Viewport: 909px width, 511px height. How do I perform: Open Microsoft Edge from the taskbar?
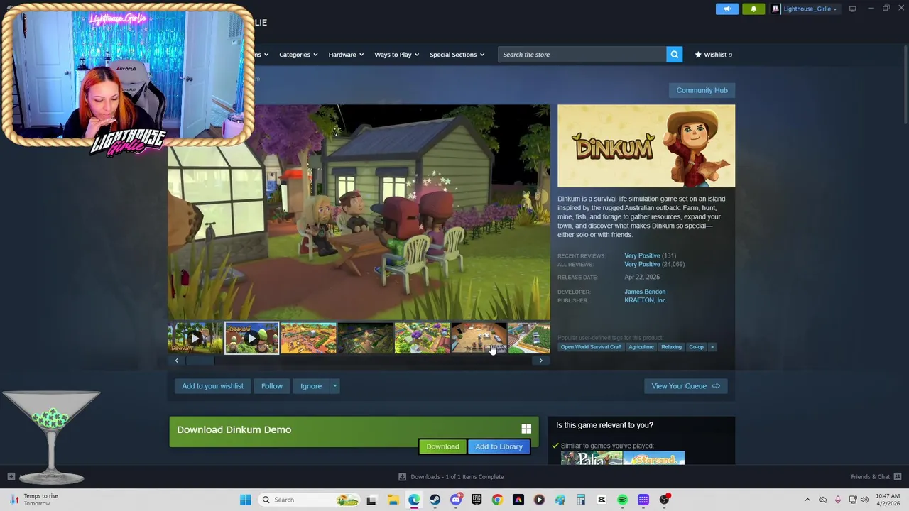414,500
